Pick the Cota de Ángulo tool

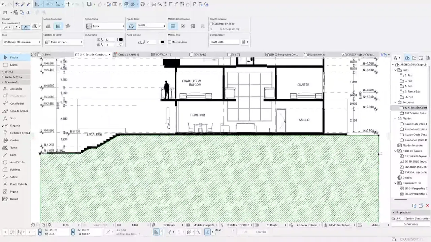[15, 111]
